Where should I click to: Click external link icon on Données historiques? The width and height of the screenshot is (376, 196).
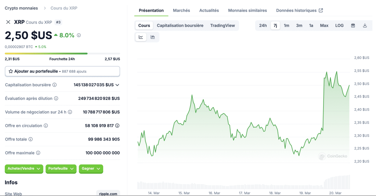[321, 10]
